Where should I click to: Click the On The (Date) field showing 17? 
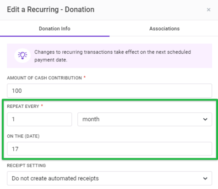pos(109,149)
